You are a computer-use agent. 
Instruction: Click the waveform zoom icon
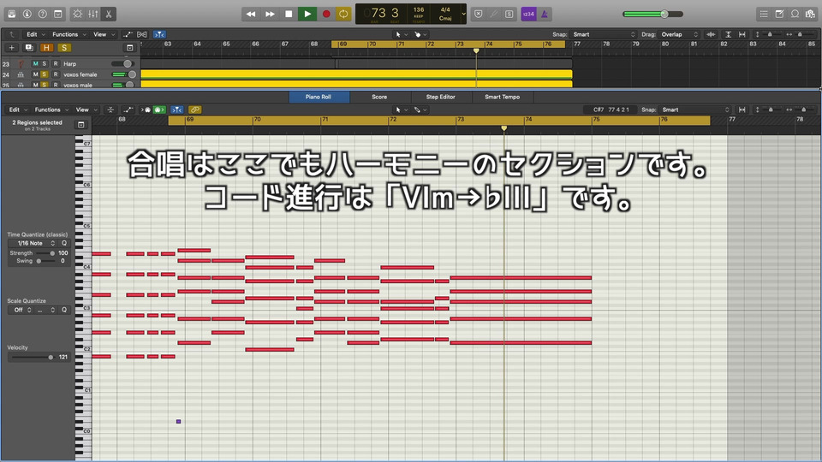pyautogui.click(x=711, y=34)
